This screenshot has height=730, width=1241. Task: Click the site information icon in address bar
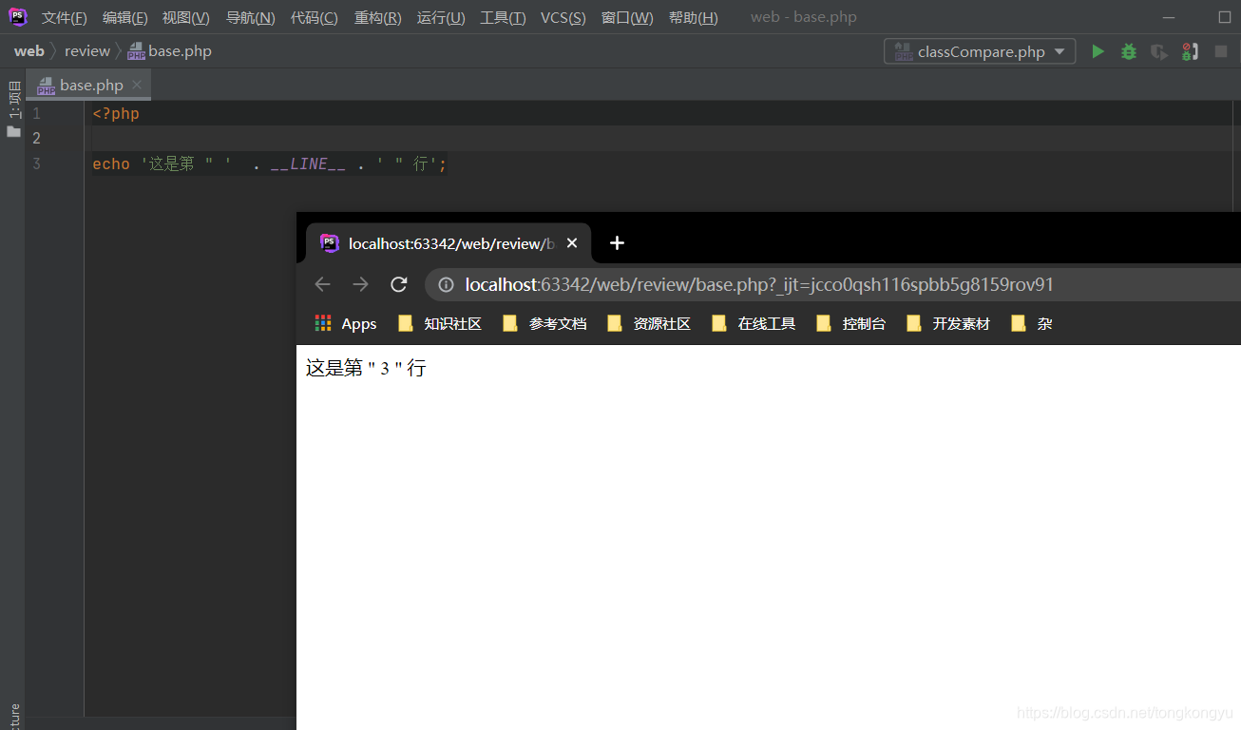[446, 284]
